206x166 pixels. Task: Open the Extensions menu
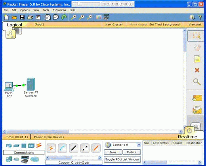coord(59,10)
